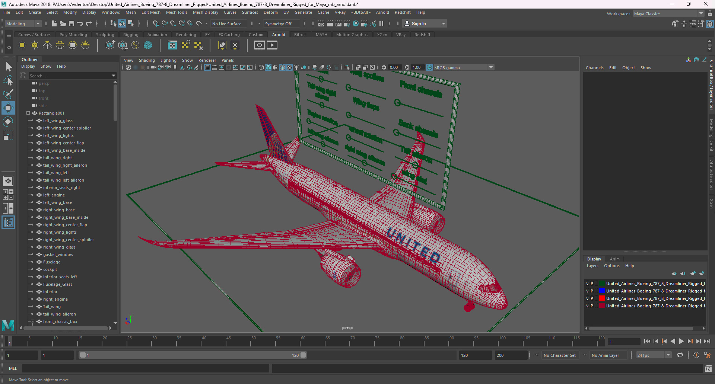Click the No Character Set button
The image size is (715, 384).
pos(559,355)
